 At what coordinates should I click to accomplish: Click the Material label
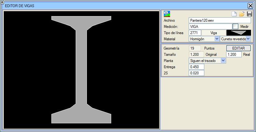coord(169,39)
